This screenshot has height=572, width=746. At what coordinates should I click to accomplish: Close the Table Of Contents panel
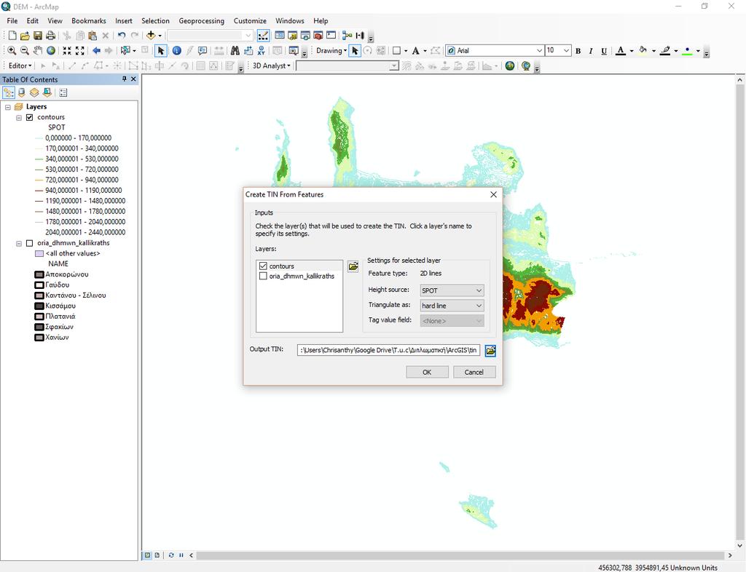point(133,79)
